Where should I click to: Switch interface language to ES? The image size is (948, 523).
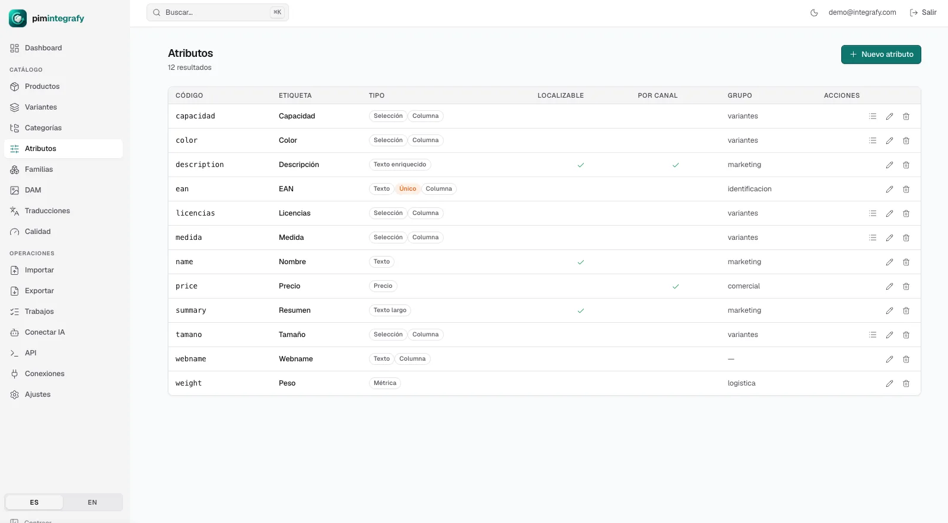click(x=34, y=502)
